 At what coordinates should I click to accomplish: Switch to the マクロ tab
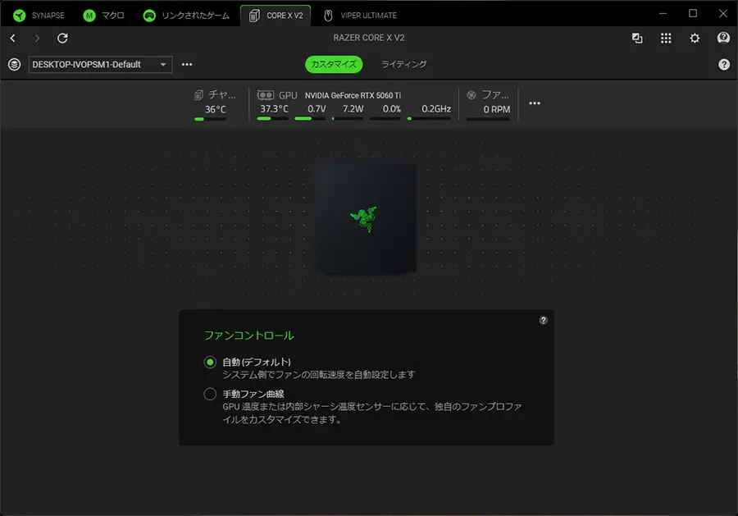104,15
